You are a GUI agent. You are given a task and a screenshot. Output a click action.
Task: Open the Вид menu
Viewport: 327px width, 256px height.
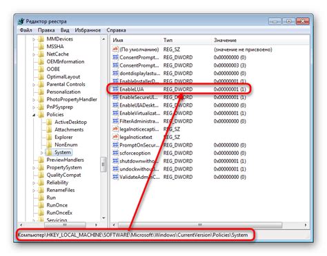click(x=65, y=30)
